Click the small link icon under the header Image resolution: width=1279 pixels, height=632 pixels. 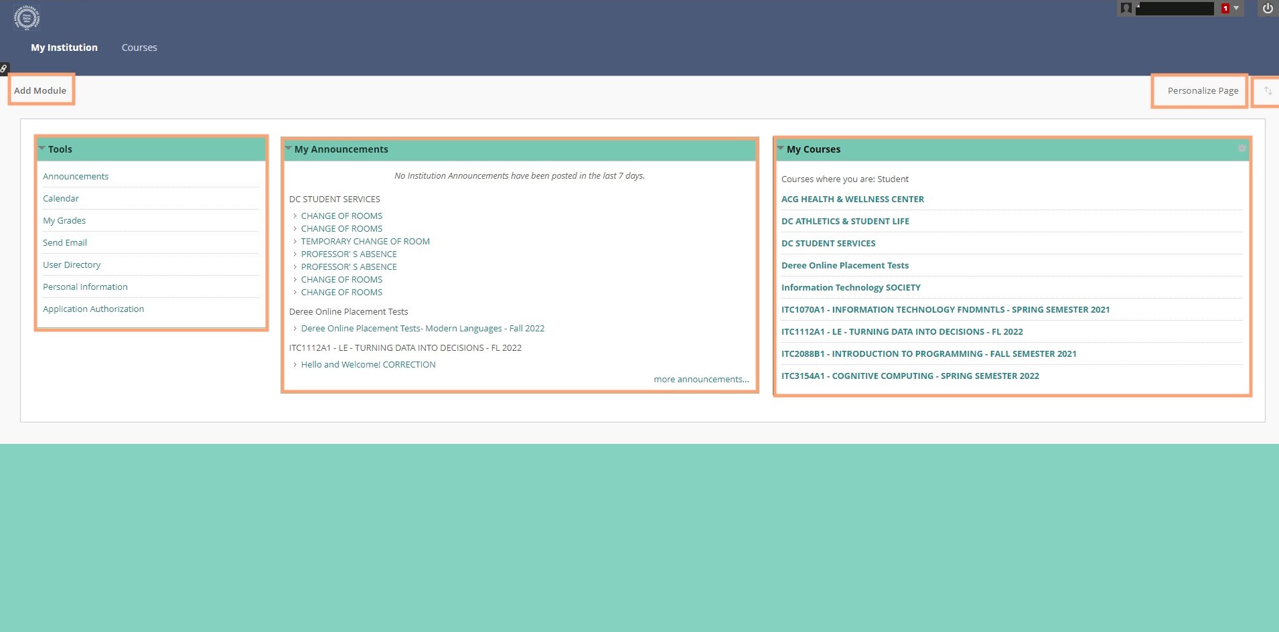coord(4,68)
